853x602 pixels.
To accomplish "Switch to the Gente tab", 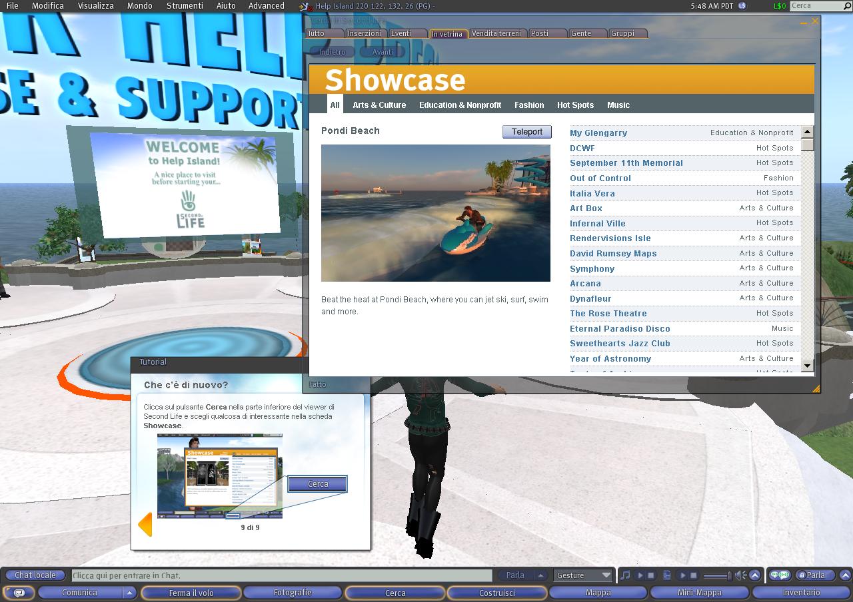I will click(588, 33).
